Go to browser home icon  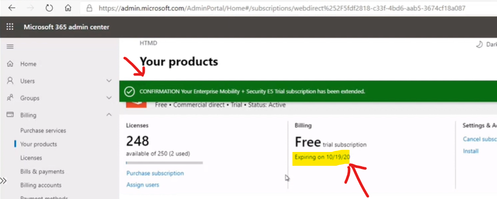click(x=68, y=8)
